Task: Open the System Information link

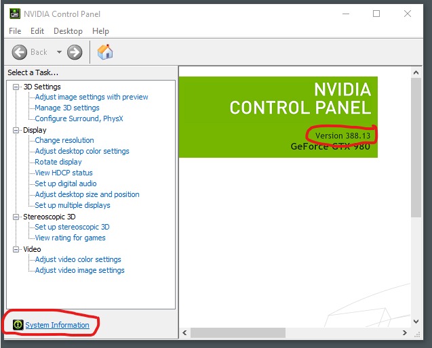Action: pos(57,325)
